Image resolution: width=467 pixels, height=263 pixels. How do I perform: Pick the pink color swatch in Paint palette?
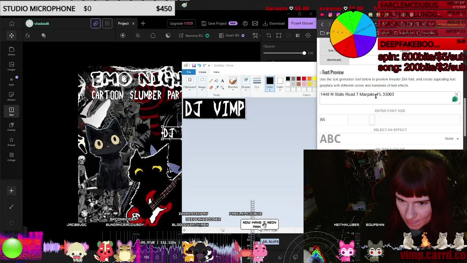point(304,84)
